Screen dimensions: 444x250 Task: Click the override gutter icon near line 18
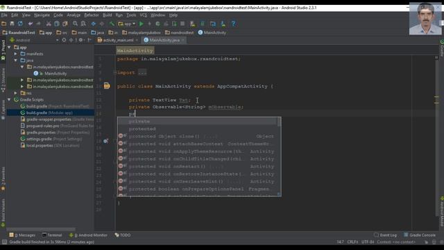pos(105,141)
